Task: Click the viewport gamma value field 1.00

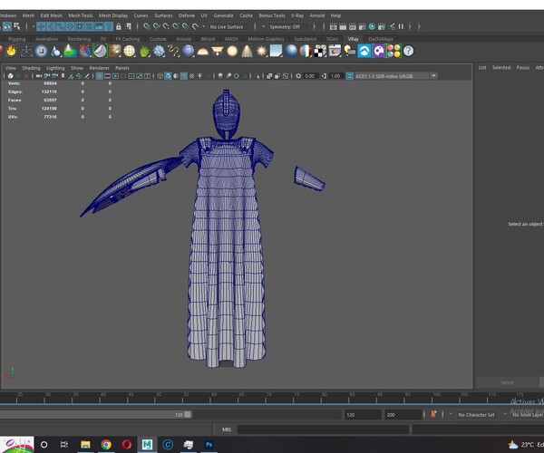Action: point(335,76)
